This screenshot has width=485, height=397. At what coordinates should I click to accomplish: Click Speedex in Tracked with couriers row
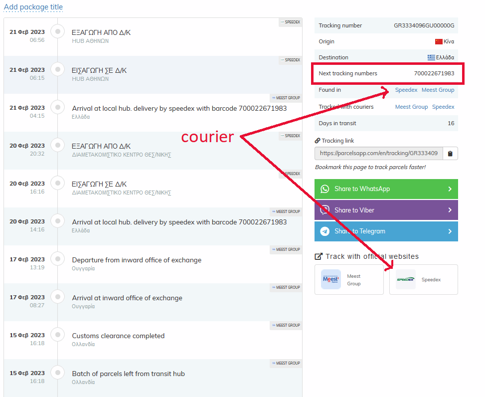(443, 107)
